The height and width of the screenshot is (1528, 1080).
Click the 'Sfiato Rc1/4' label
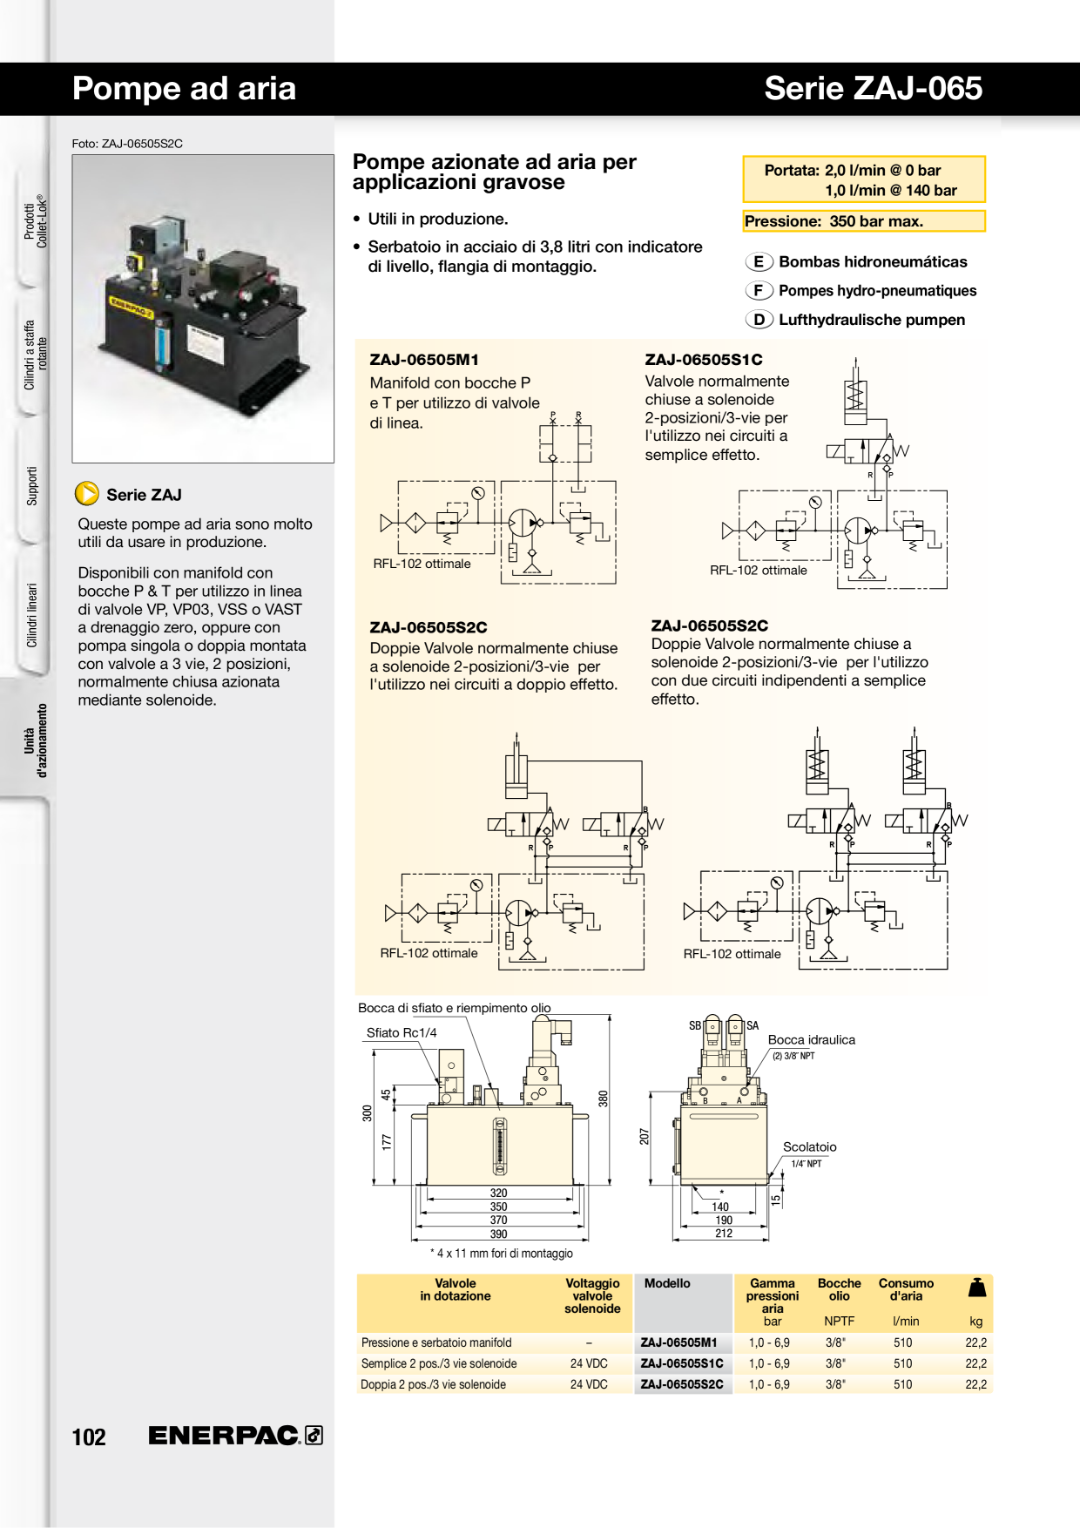[x=402, y=1032]
